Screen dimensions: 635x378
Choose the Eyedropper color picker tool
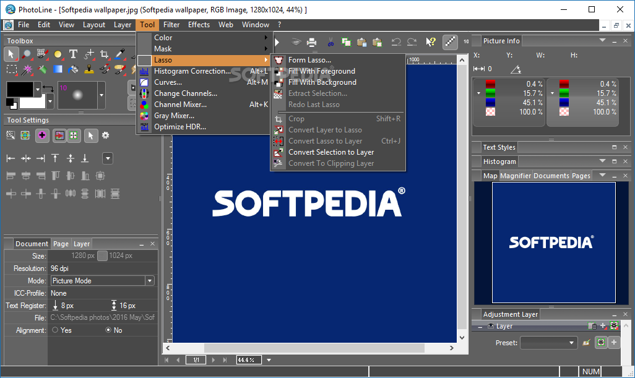120,54
